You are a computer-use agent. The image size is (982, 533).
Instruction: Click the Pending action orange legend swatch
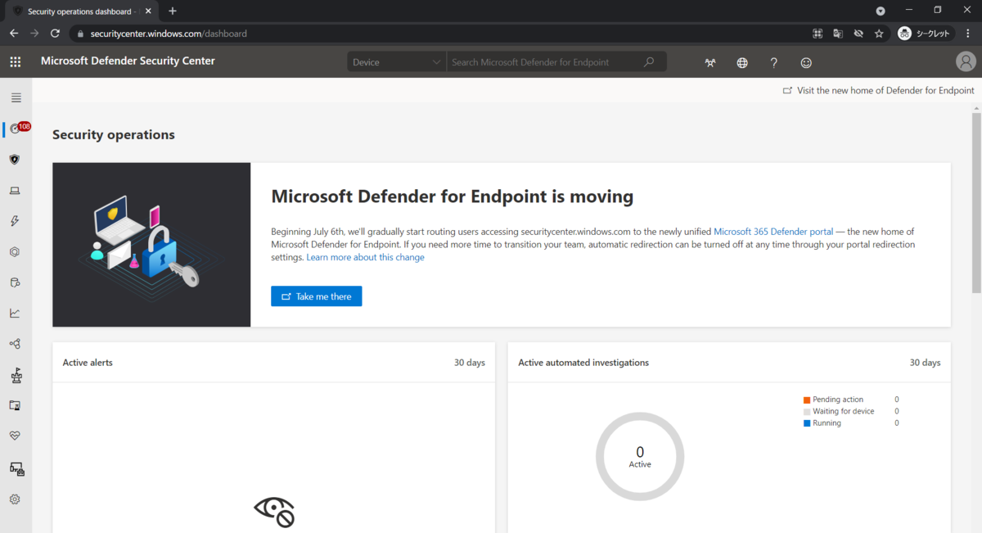[807, 400]
